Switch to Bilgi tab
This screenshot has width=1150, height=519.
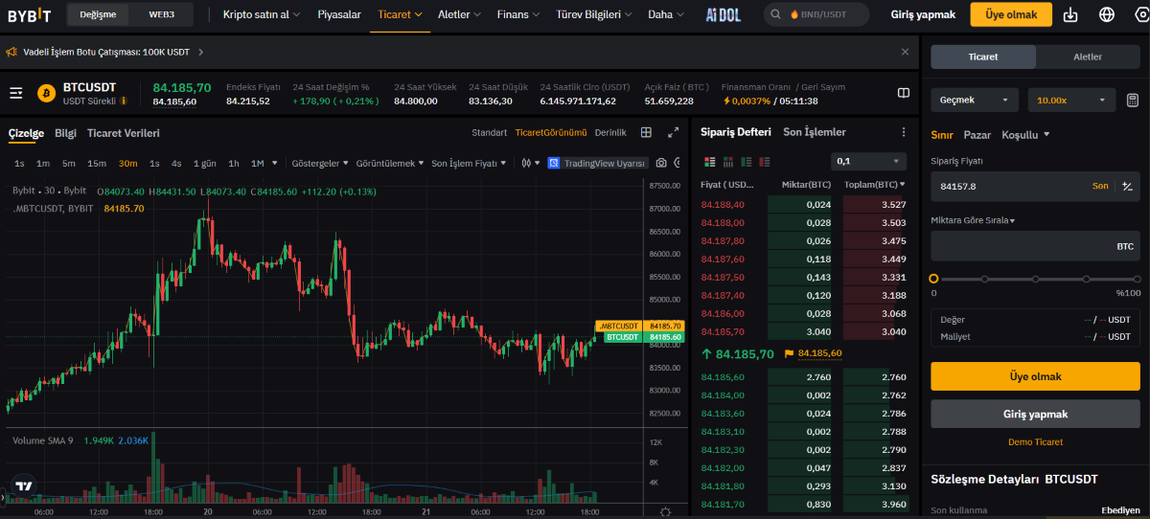[x=65, y=133]
